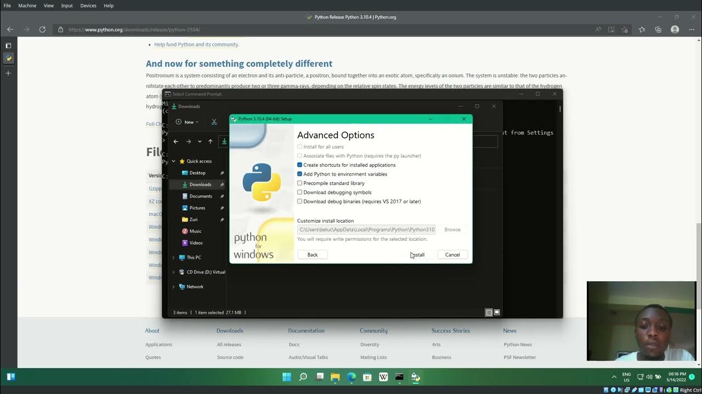
Task: Select Desktop in Explorer sidebar
Action: pyautogui.click(x=197, y=173)
